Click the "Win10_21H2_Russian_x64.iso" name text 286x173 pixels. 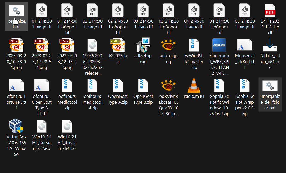[67, 143]
